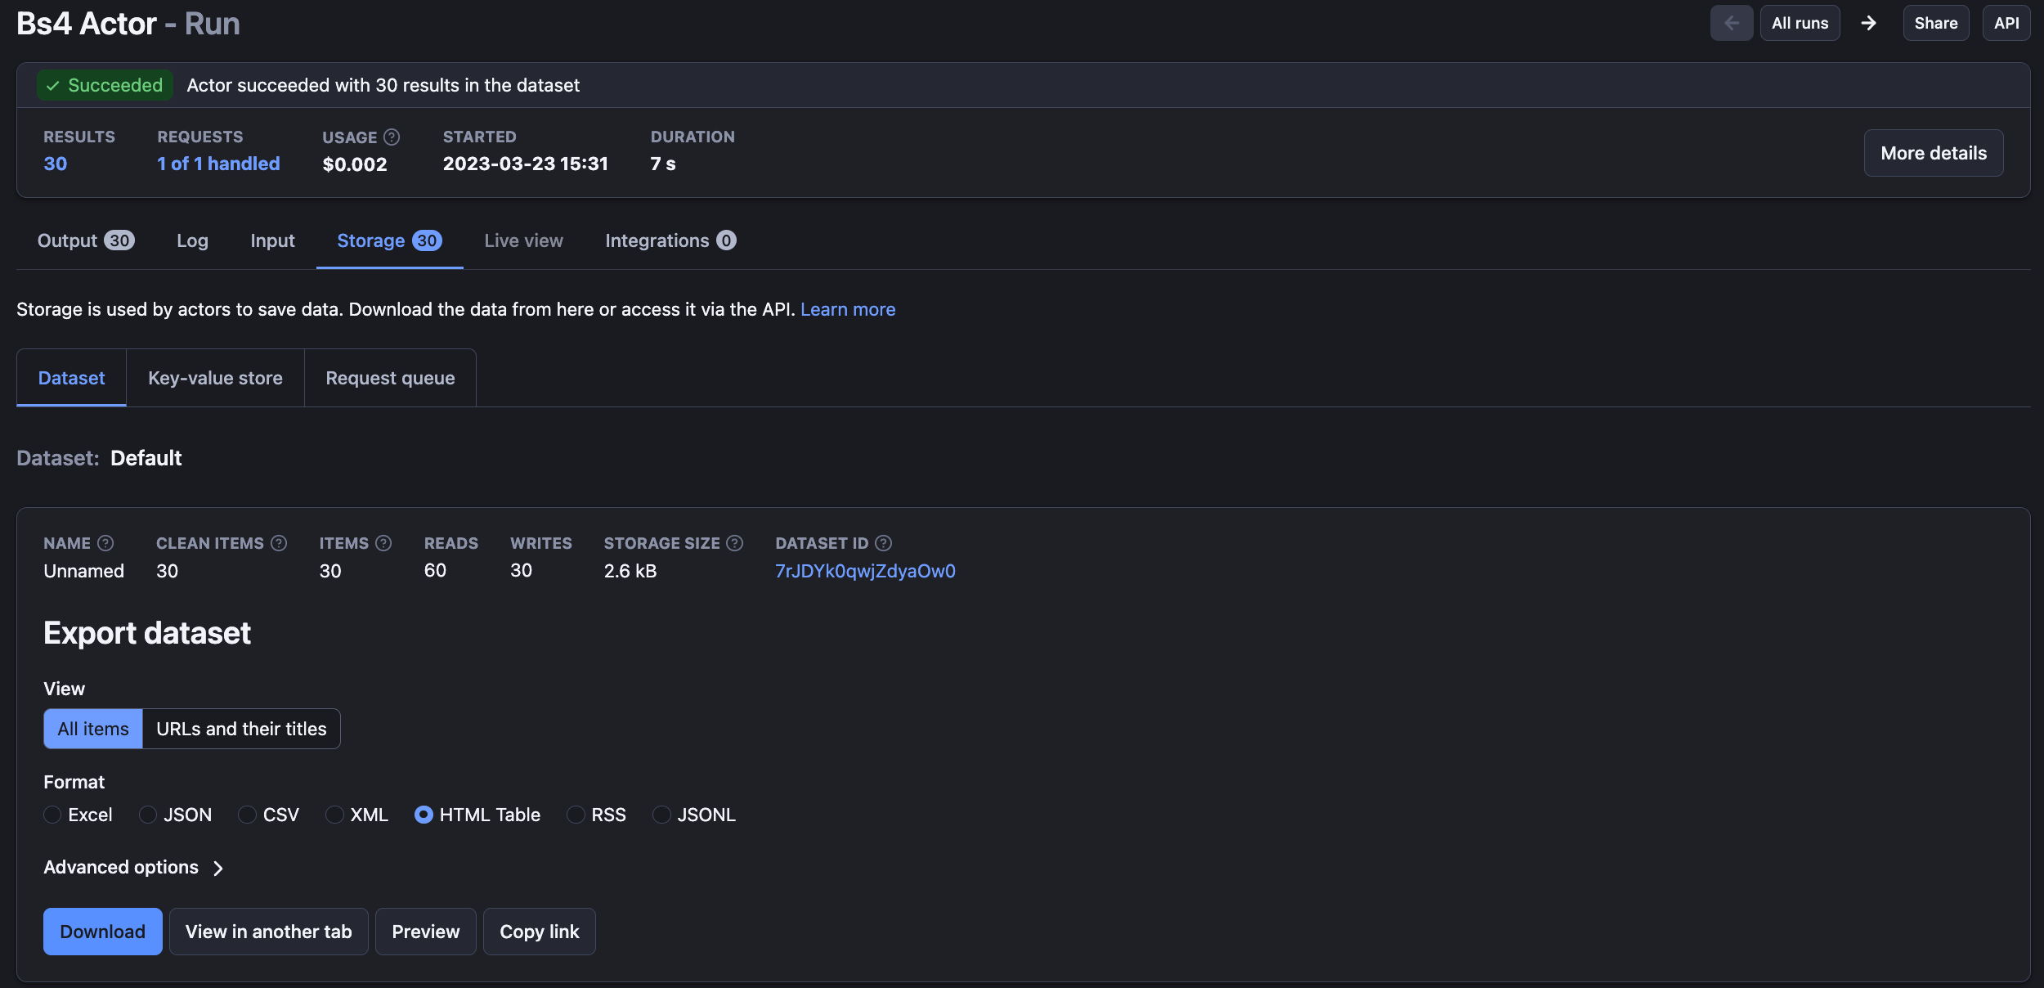Image resolution: width=2044 pixels, height=988 pixels.
Task: Click the Name help question mark icon
Action: [x=105, y=543]
